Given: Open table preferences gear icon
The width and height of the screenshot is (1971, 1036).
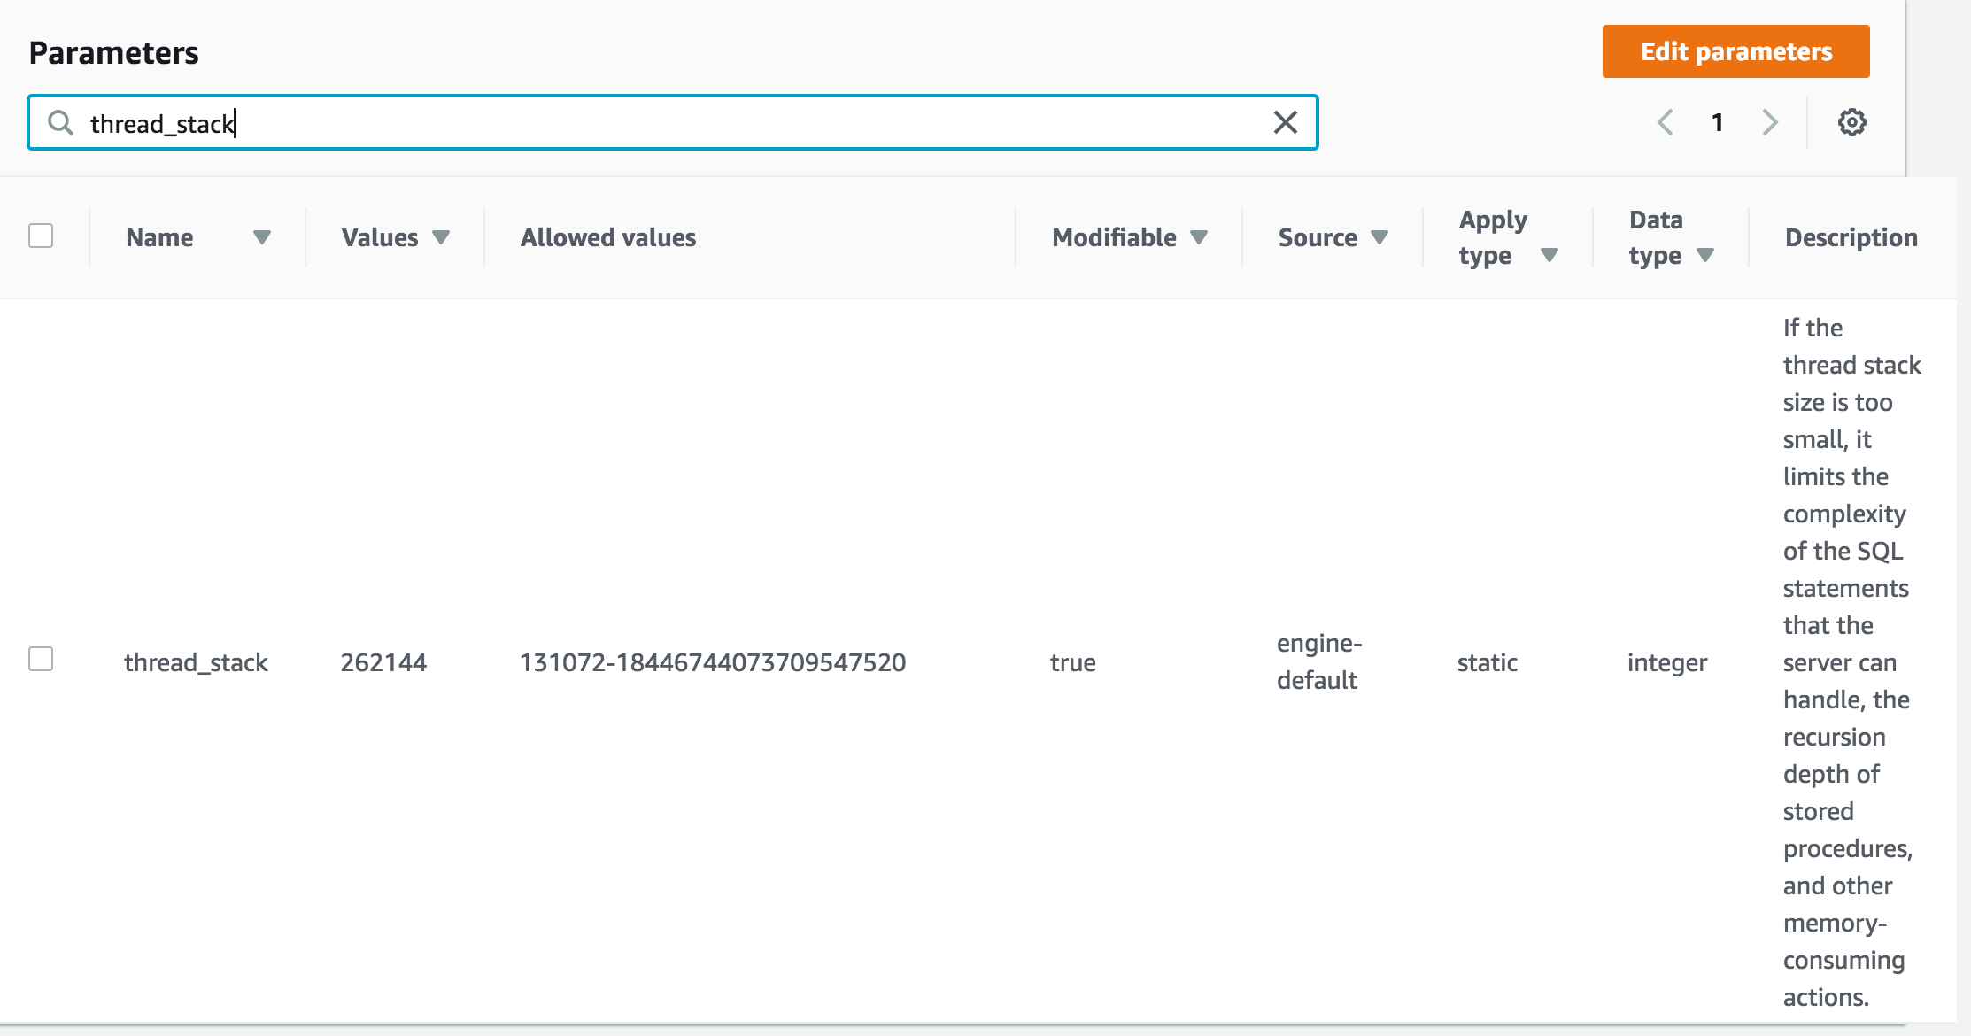Looking at the screenshot, I should 1851,122.
